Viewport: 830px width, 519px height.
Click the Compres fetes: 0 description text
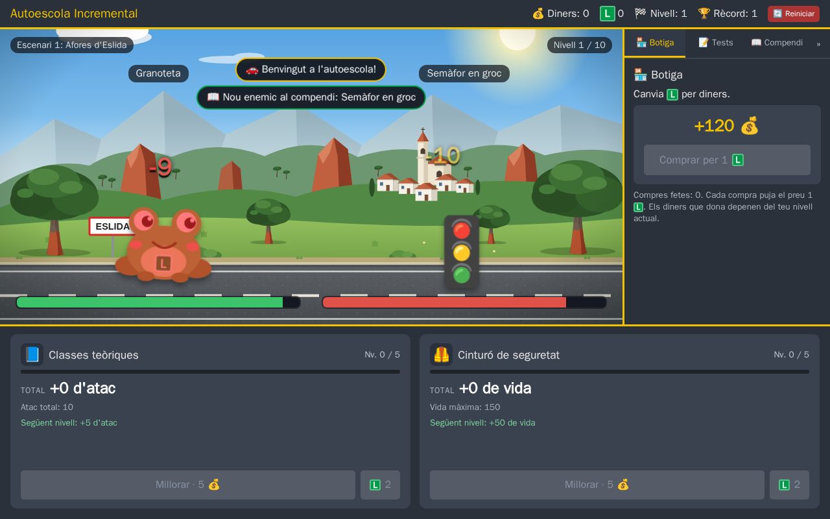[723, 206]
